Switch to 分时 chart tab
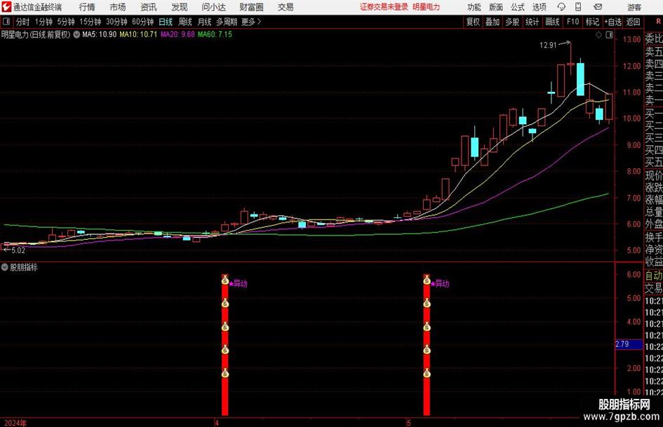Screen dimensions: 663x427 (x=23, y=22)
